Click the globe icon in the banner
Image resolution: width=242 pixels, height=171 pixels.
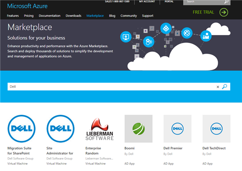tap(187, 33)
